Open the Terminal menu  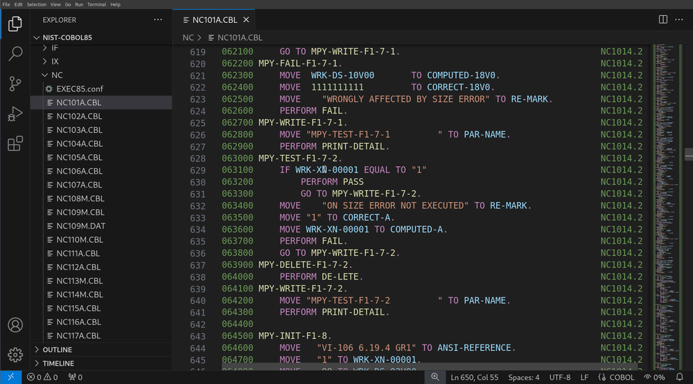(96, 4)
